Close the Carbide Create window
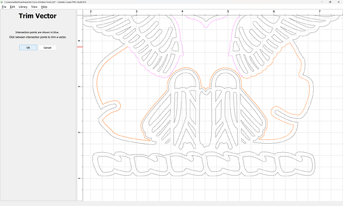Image resolution: width=343 pixels, height=206 pixels. (339, 2)
